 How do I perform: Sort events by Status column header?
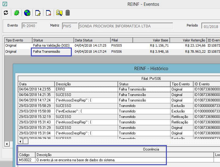53,40
